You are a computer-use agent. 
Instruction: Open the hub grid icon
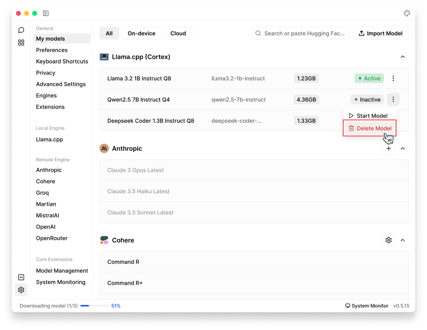pos(21,42)
